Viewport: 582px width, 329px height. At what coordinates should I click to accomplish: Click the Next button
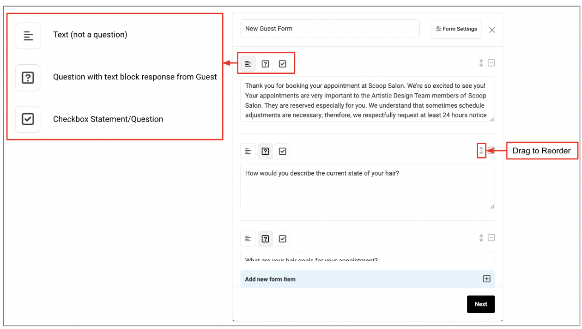pyautogui.click(x=481, y=304)
